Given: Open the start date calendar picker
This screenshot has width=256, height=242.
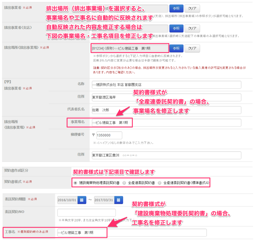Looking at the screenshot, I should 82,200.
